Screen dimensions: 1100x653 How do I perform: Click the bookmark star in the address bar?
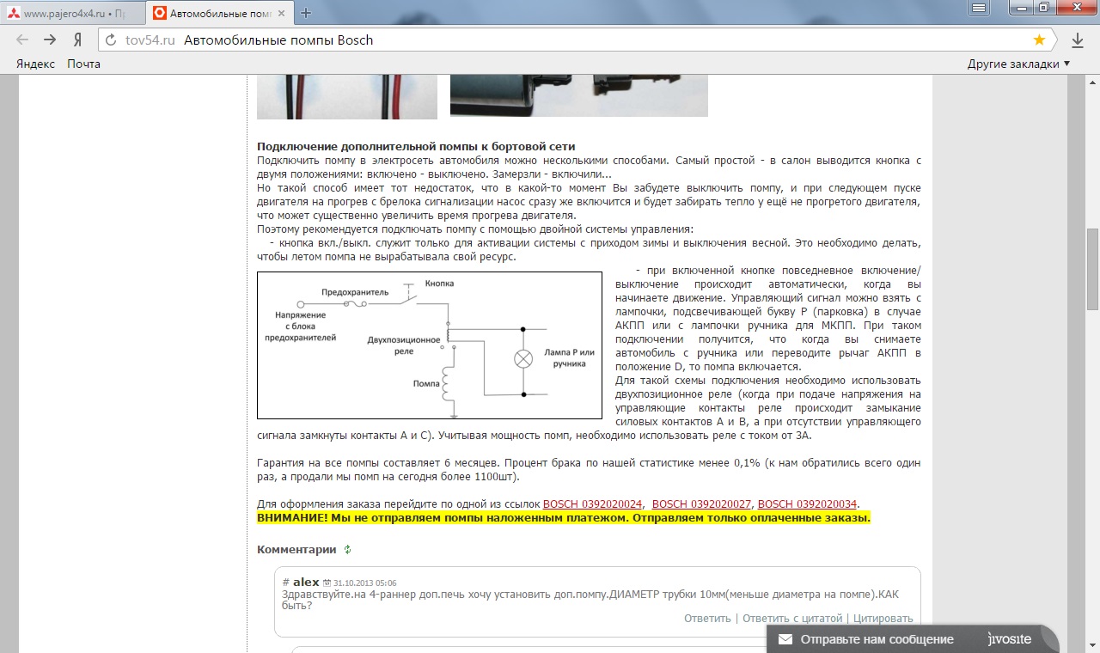coord(1039,40)
